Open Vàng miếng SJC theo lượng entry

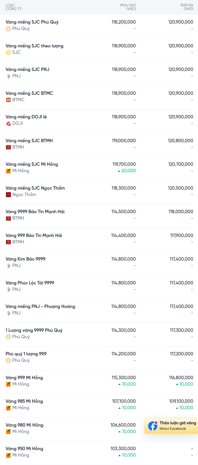[35, 46]
